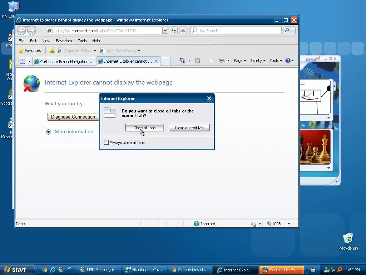Image resolution: width=366 pixels, height=275 pixels.
Task: Check Always close all tabs checkbox
Action: coord(106,143)
